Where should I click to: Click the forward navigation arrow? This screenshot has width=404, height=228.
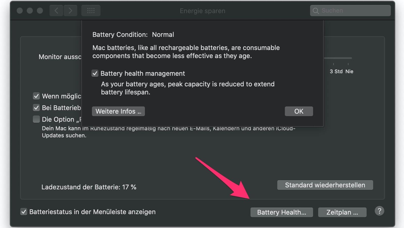pos(70,11)
